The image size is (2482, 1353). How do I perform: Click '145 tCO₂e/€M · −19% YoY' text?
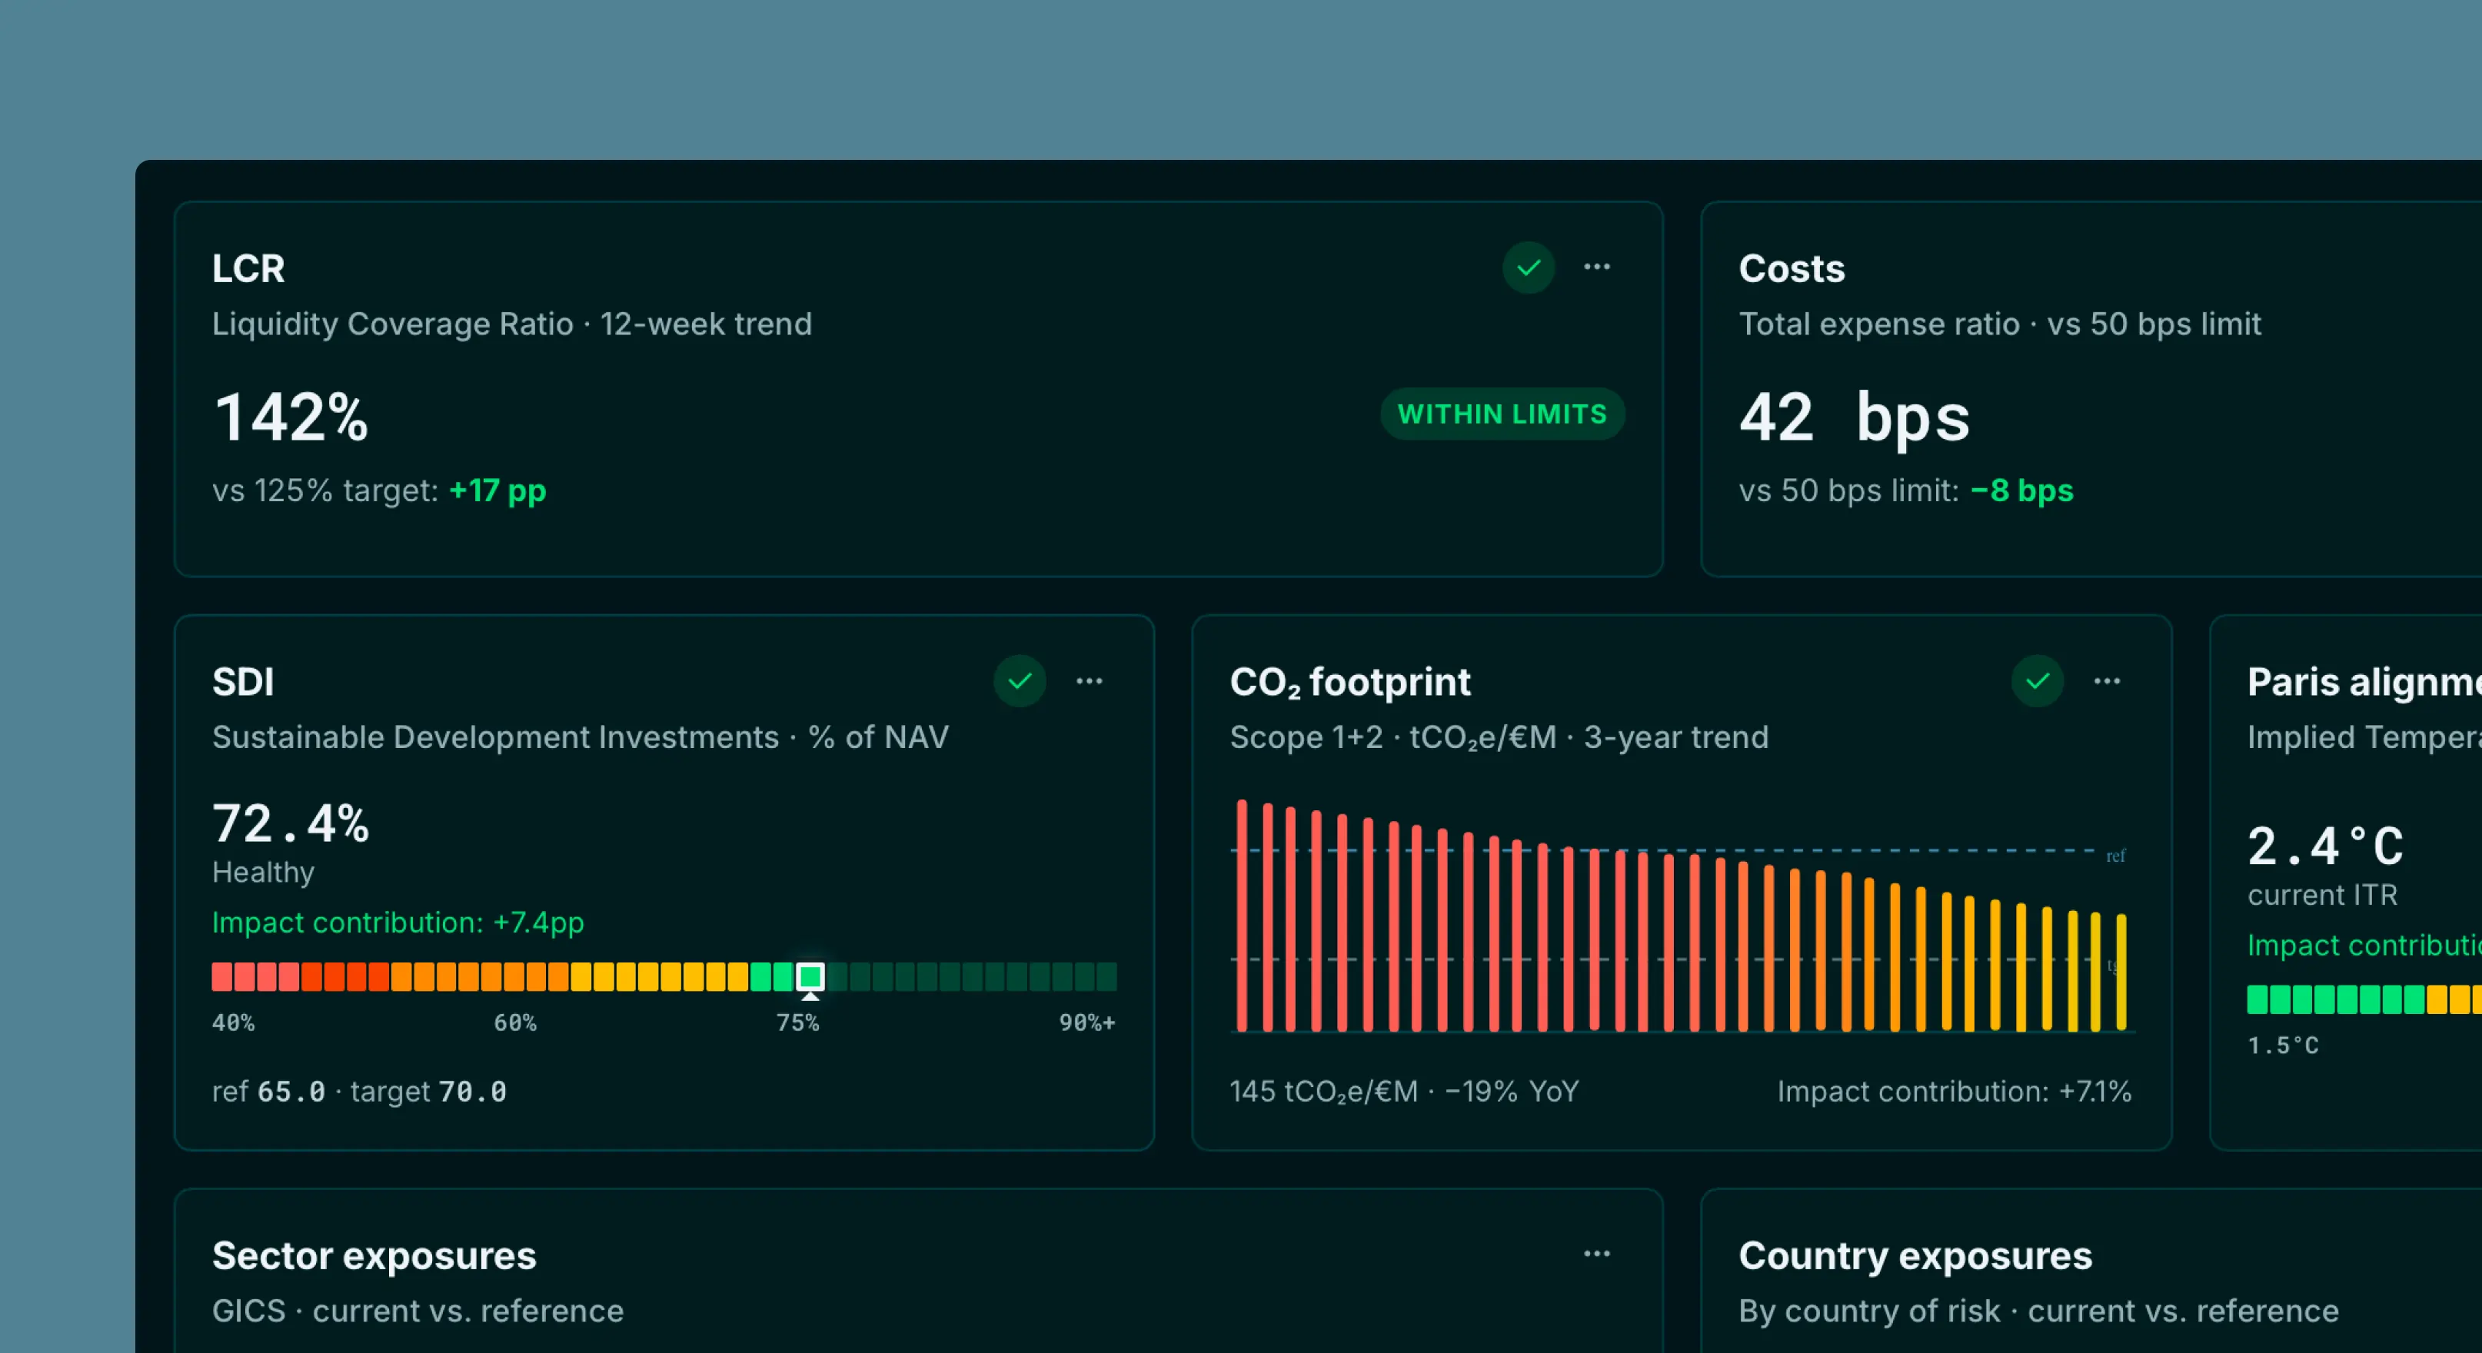pyautogui.click(x=1405, y=1092)
